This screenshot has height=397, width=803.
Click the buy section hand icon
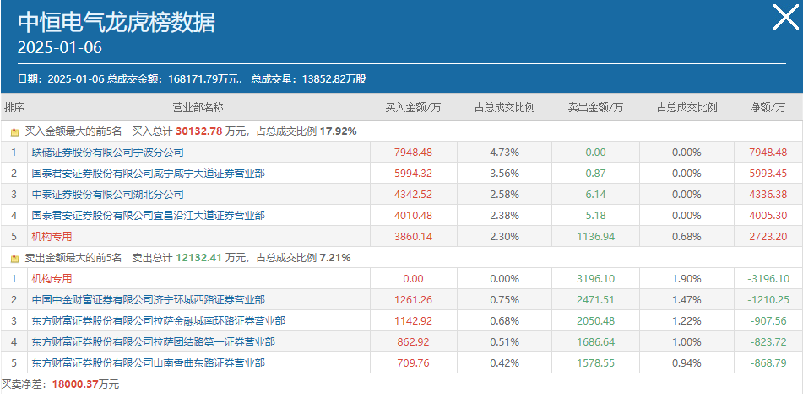(x=15, y=131)
